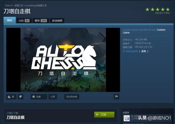Screen dimensions: 175x124
Task: Subscribe with the green 订阅 plus button
Action: (104, 115)
